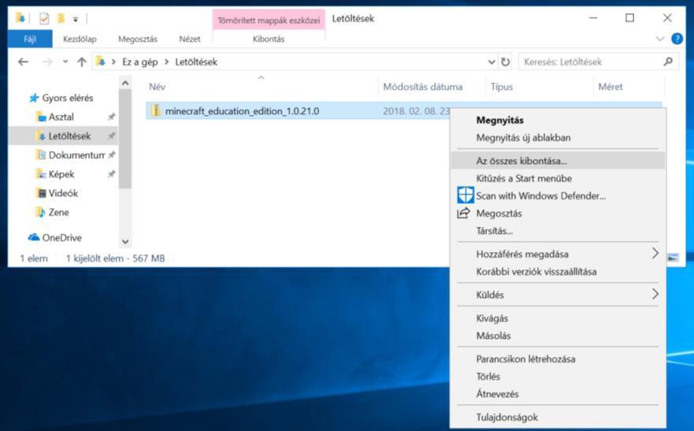Open the Videók folder in the sidebar

(x=63, y=193)
